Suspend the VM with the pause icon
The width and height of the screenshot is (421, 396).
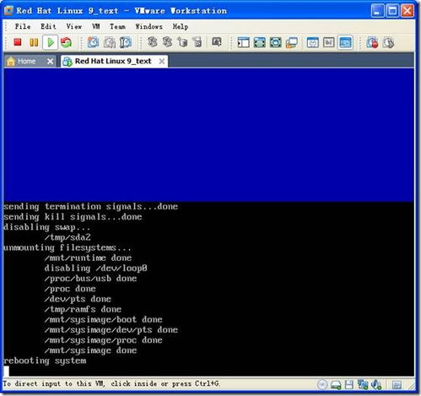coord(34,42)
